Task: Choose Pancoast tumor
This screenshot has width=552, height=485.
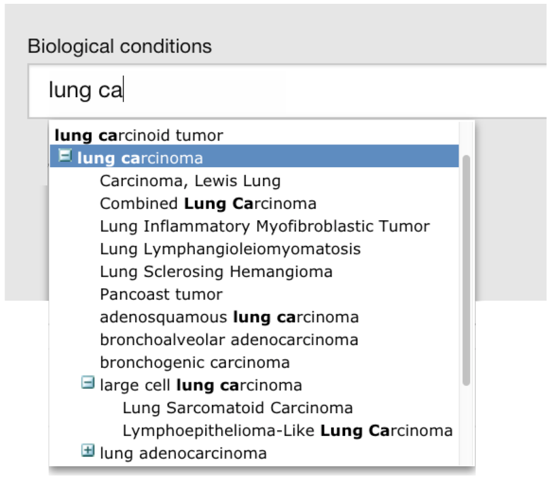Action: (161, 295)
